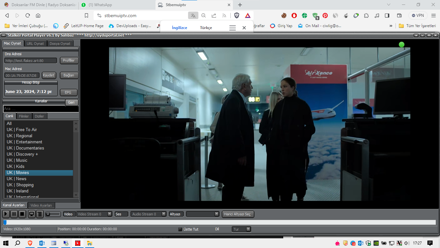
Task: Pause the video stream
Action: [x=14, y=214]
